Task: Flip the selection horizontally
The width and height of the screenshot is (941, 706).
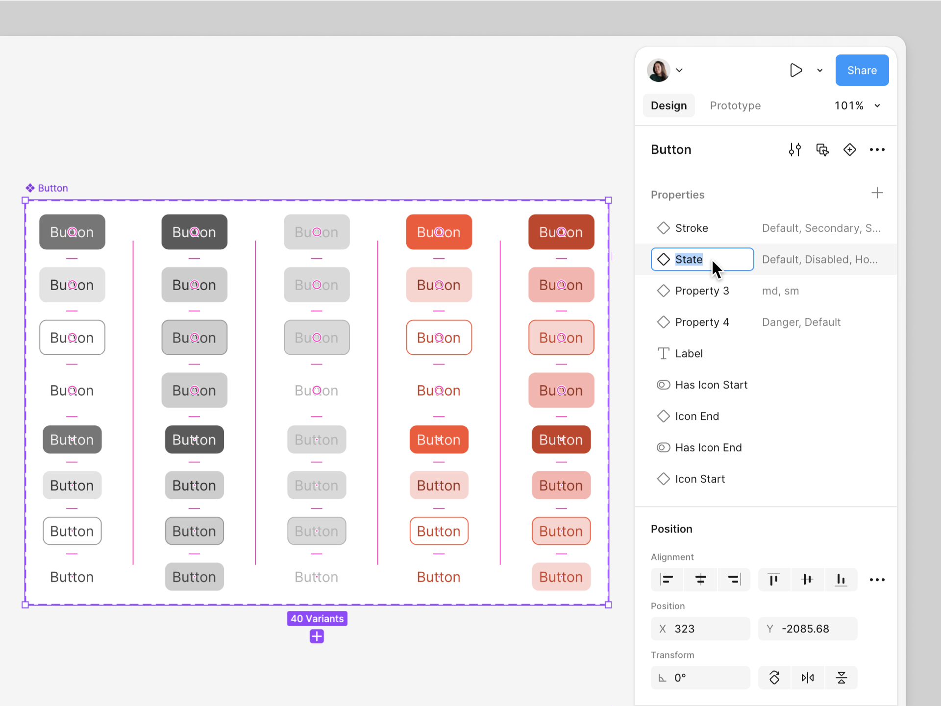Action: coord(808,678)
